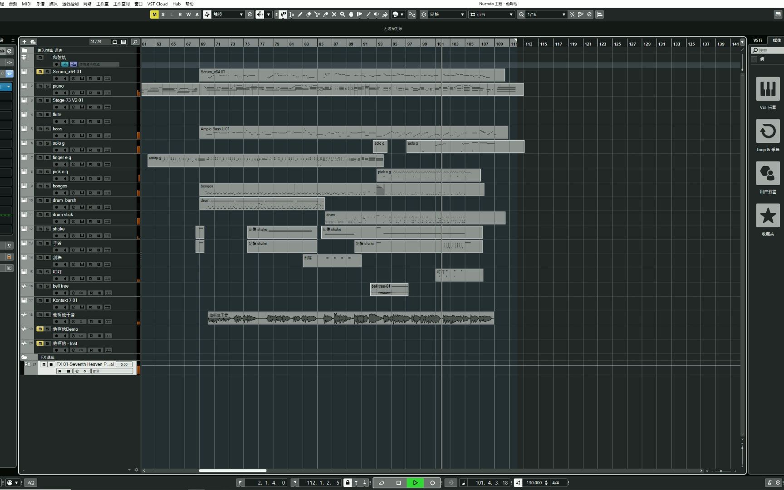Open the snap type 网格 dropdown

447,15
